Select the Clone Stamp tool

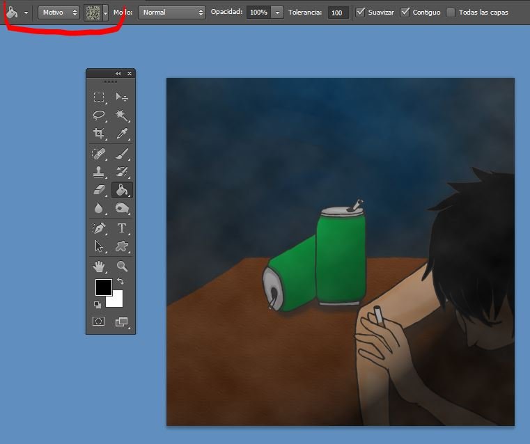tap(99, 171)
